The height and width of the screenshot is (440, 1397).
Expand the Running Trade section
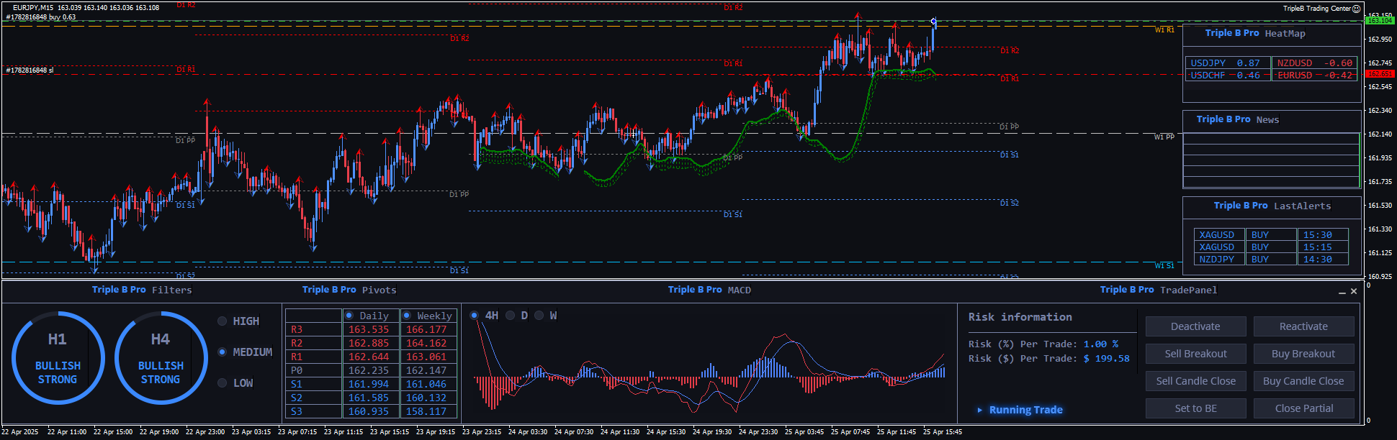[980, 410]
